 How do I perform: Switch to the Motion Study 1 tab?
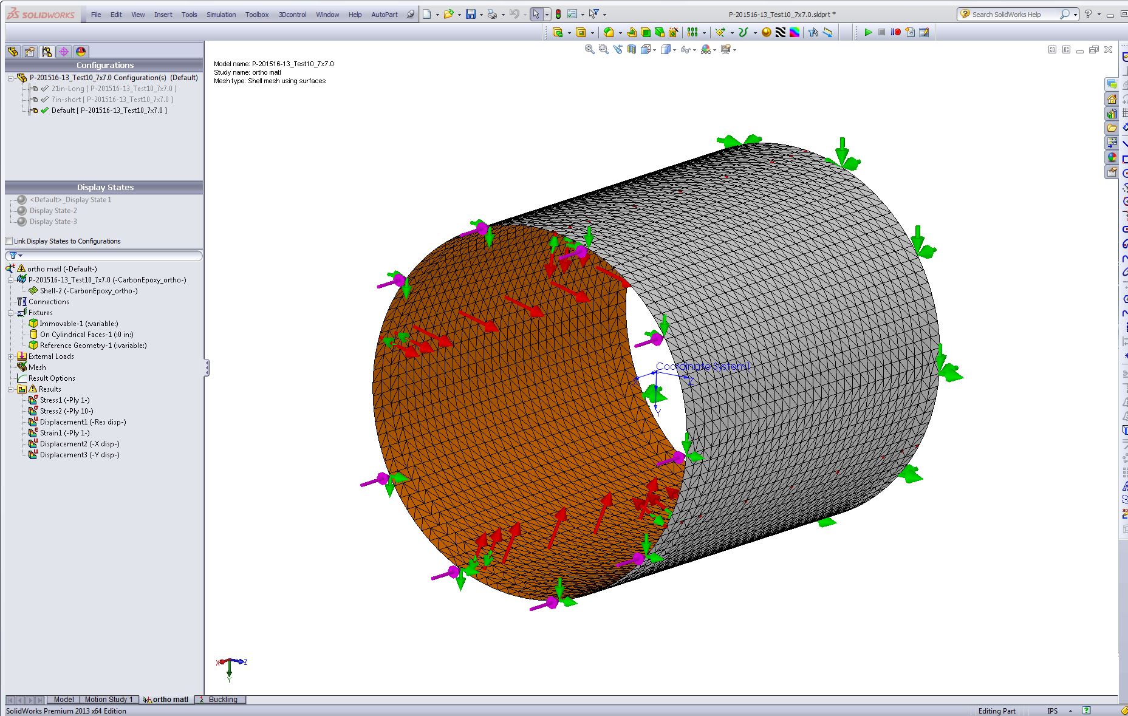coord(108,700)
